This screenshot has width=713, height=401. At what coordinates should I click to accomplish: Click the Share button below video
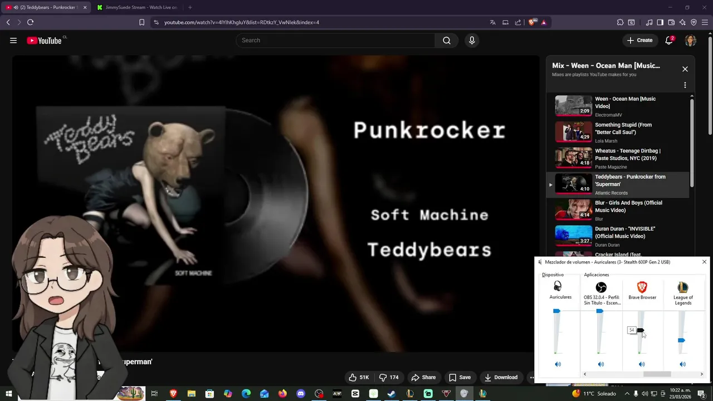pos(423,377)
